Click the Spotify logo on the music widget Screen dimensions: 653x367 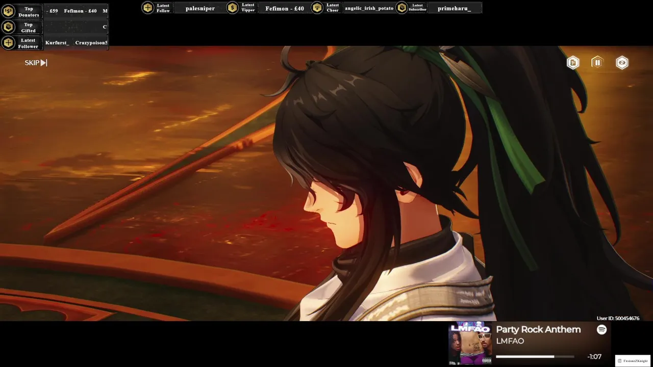tap(602, 330)
